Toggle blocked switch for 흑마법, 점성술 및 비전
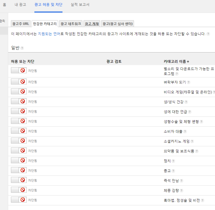 point(19,200)
